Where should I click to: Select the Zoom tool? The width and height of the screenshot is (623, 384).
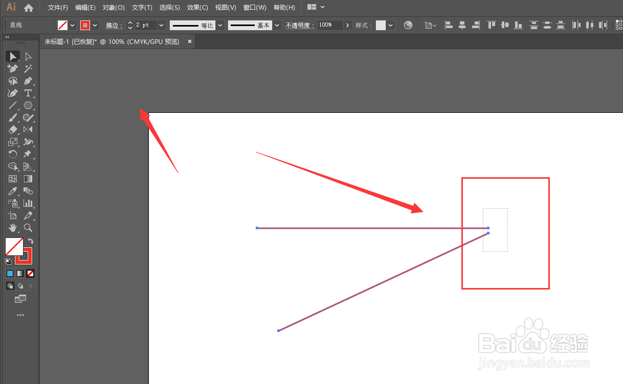point(28,228)
